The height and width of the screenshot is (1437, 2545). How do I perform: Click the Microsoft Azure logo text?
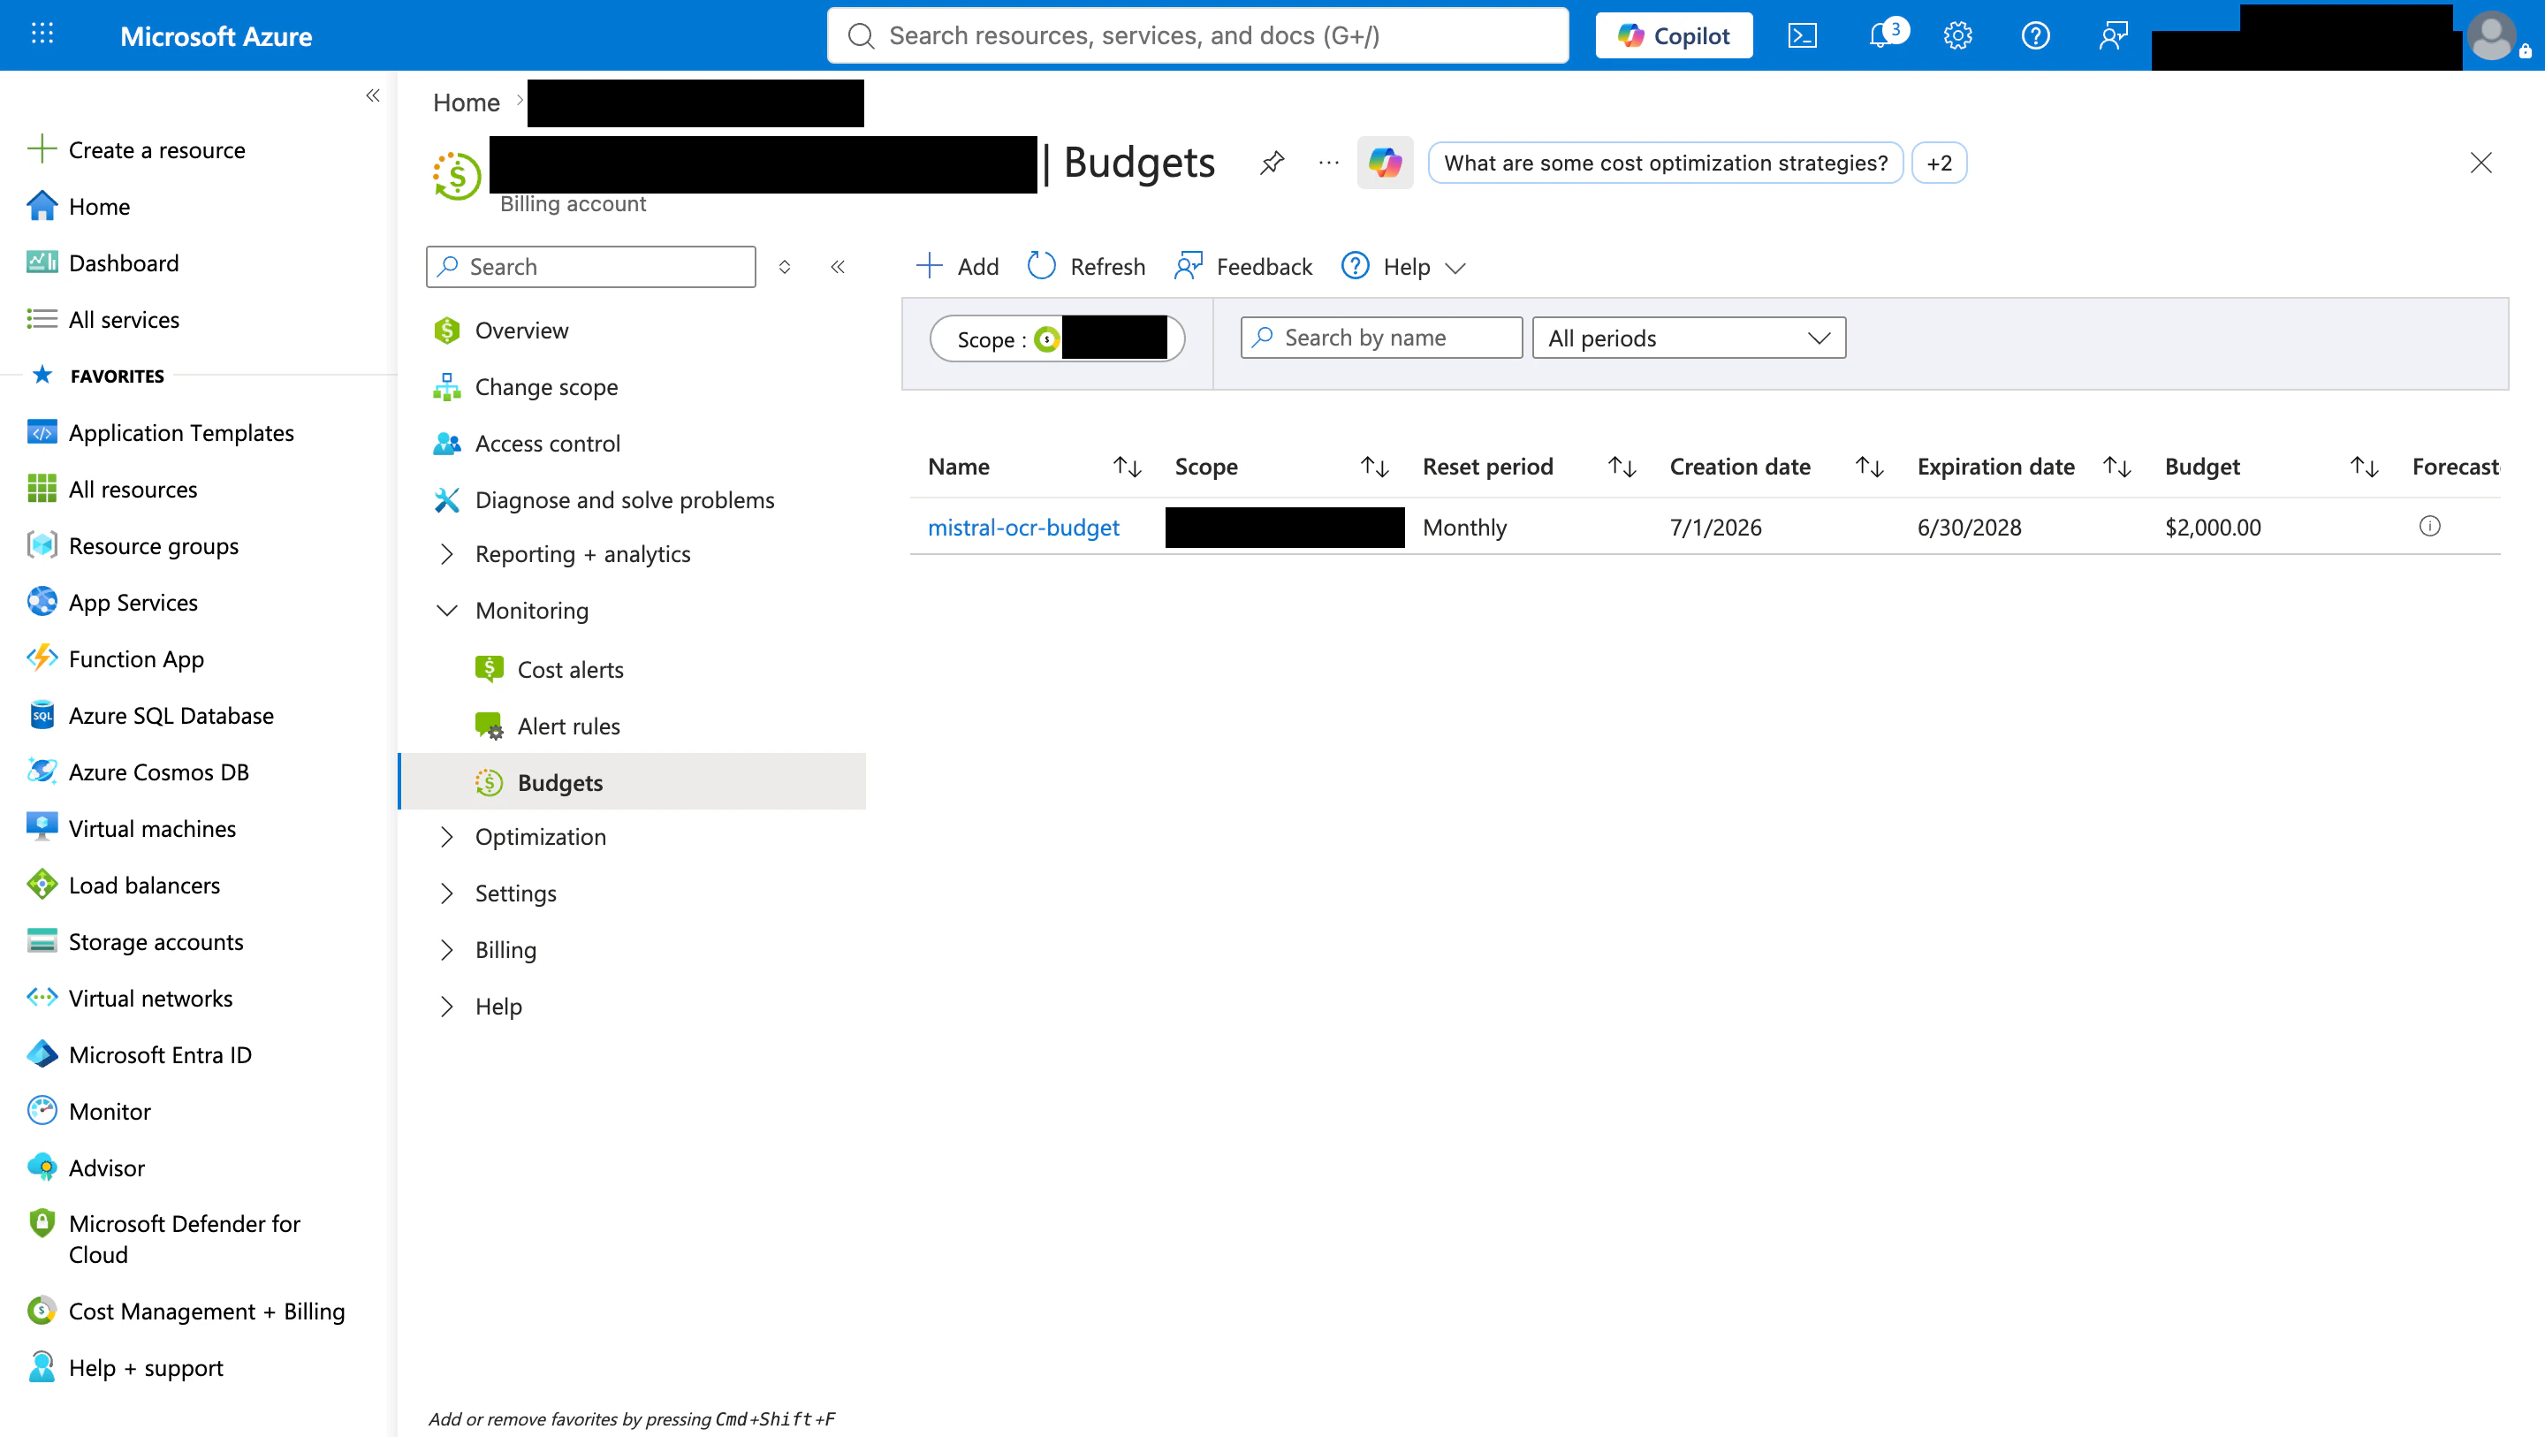[217, 36]
